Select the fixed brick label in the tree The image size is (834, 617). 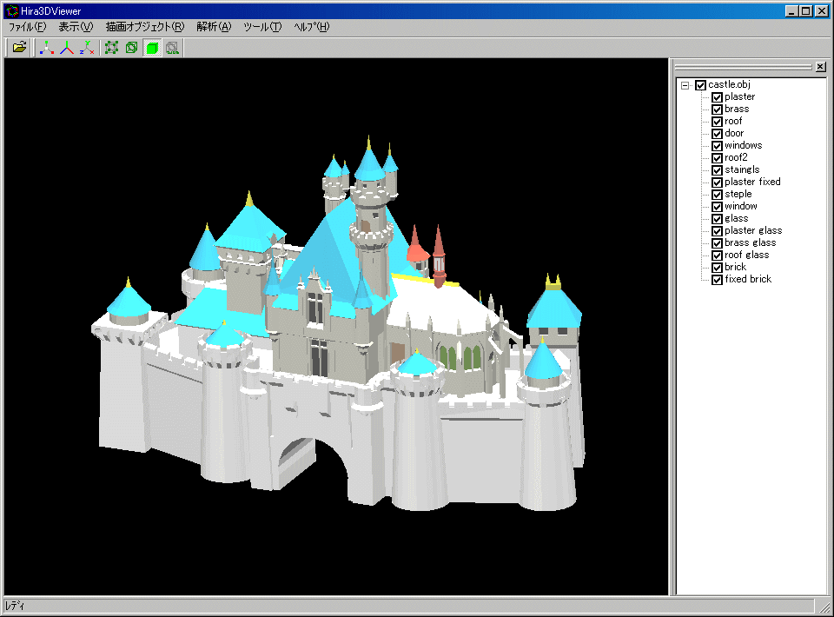(x=748, y=279)
